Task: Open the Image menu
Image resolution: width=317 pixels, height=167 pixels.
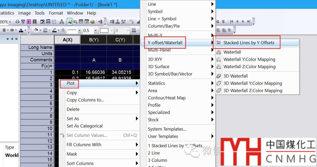Action: point(24,13)
